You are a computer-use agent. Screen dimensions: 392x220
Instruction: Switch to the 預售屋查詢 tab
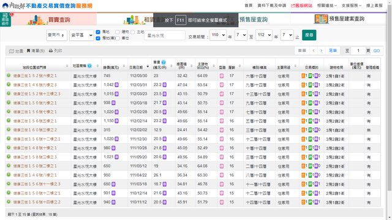click(x=254, y=20)
